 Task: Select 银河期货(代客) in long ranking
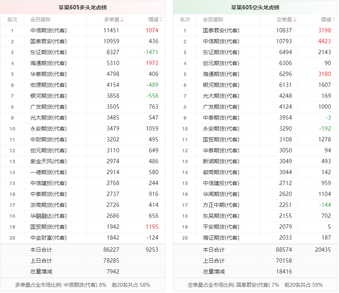point(48,96)
